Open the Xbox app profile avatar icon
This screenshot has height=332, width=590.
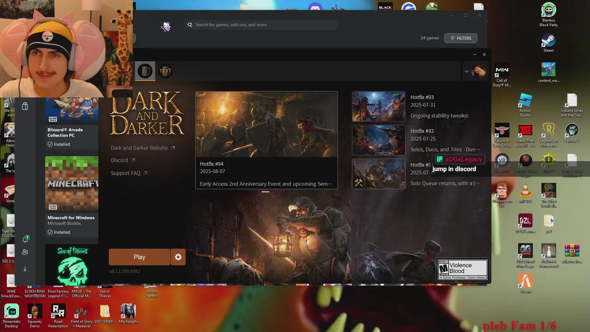coord(165,26)
